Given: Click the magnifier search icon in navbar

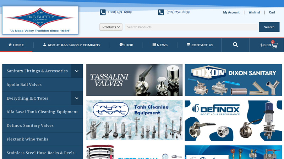Looking at the screenshot, I should 235,45.
